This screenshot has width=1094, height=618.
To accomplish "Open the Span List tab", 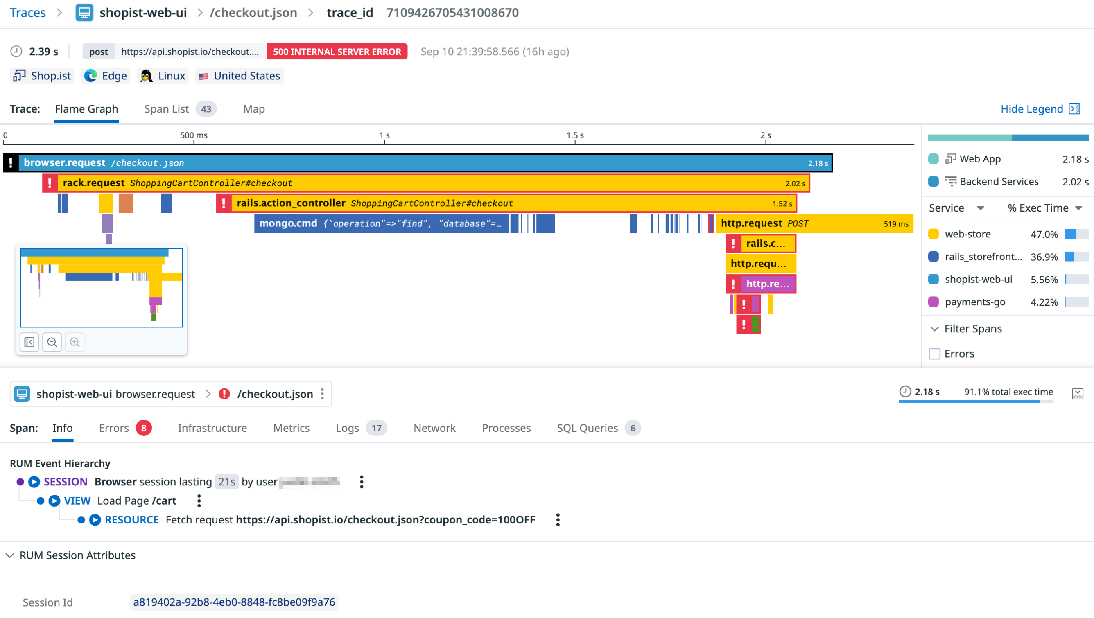I will [180, 109].
